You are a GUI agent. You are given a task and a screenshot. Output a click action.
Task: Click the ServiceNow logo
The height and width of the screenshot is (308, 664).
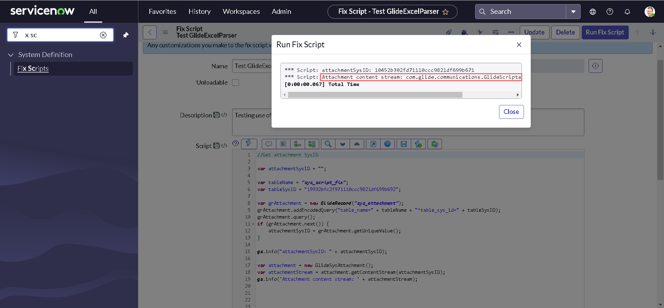42,11
